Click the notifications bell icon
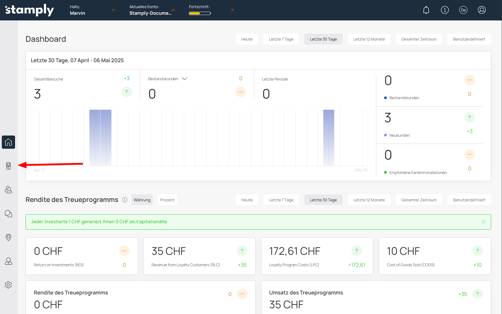Image resolution: width=502 pixels, height=314 pixels. 426,10
